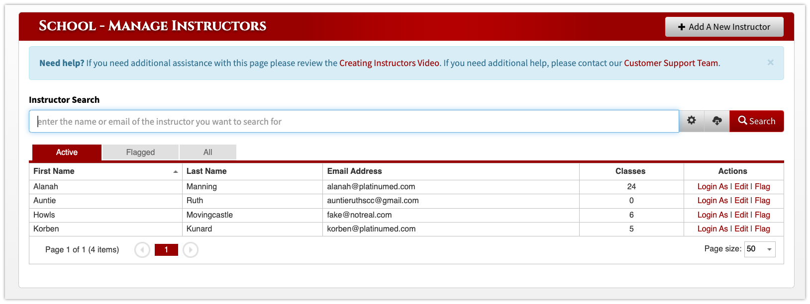Open the Customer Support Team link
This screenshot has height=304, width=810.
[671, 63]
